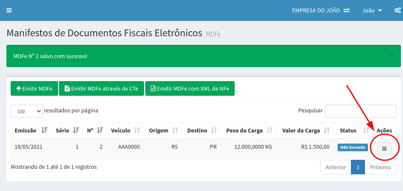Focus the Pesquisar search field
Image resolution: width=403 pixels, height=191 pixels.
(361, 111)
